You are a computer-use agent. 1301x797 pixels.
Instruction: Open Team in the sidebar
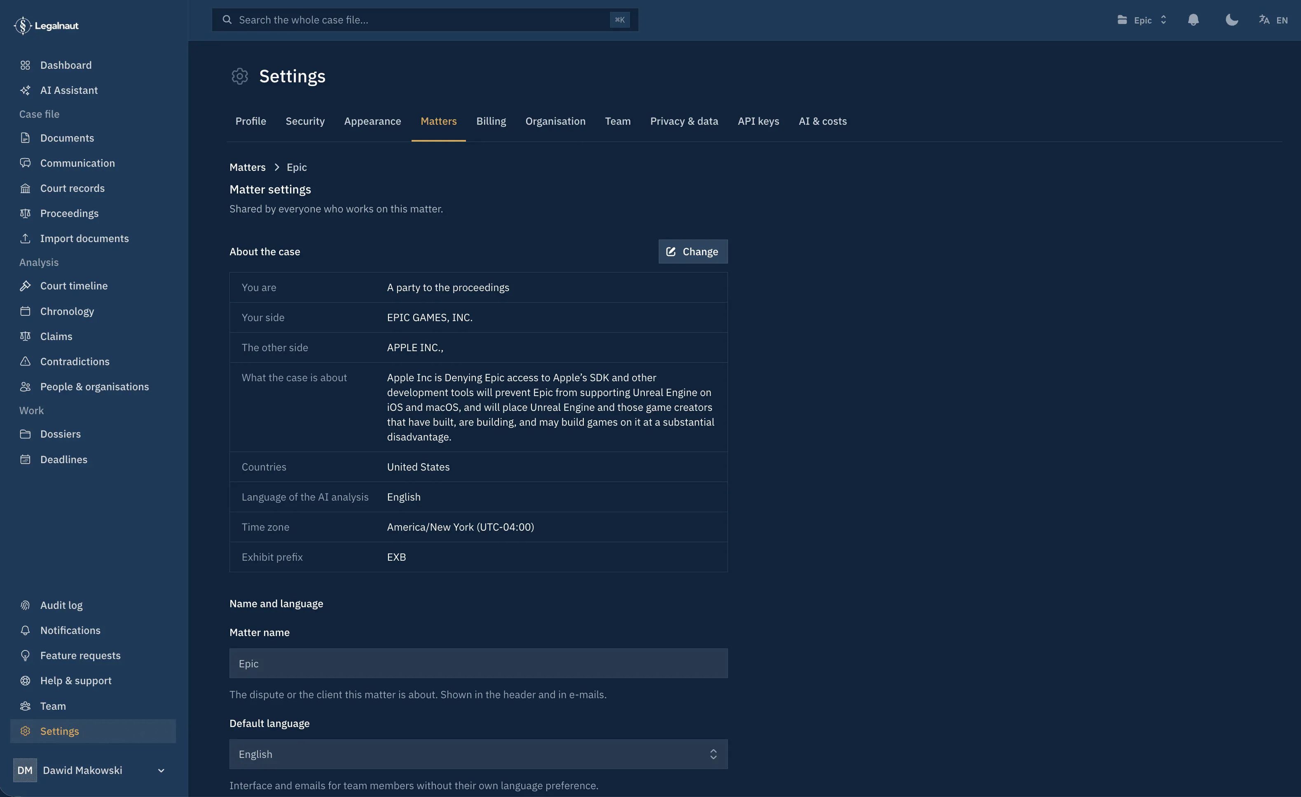tap(93, 706)
